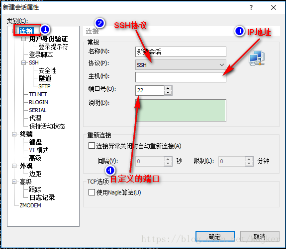Increase 限制 limit with up arrow

tap(249, 159)
